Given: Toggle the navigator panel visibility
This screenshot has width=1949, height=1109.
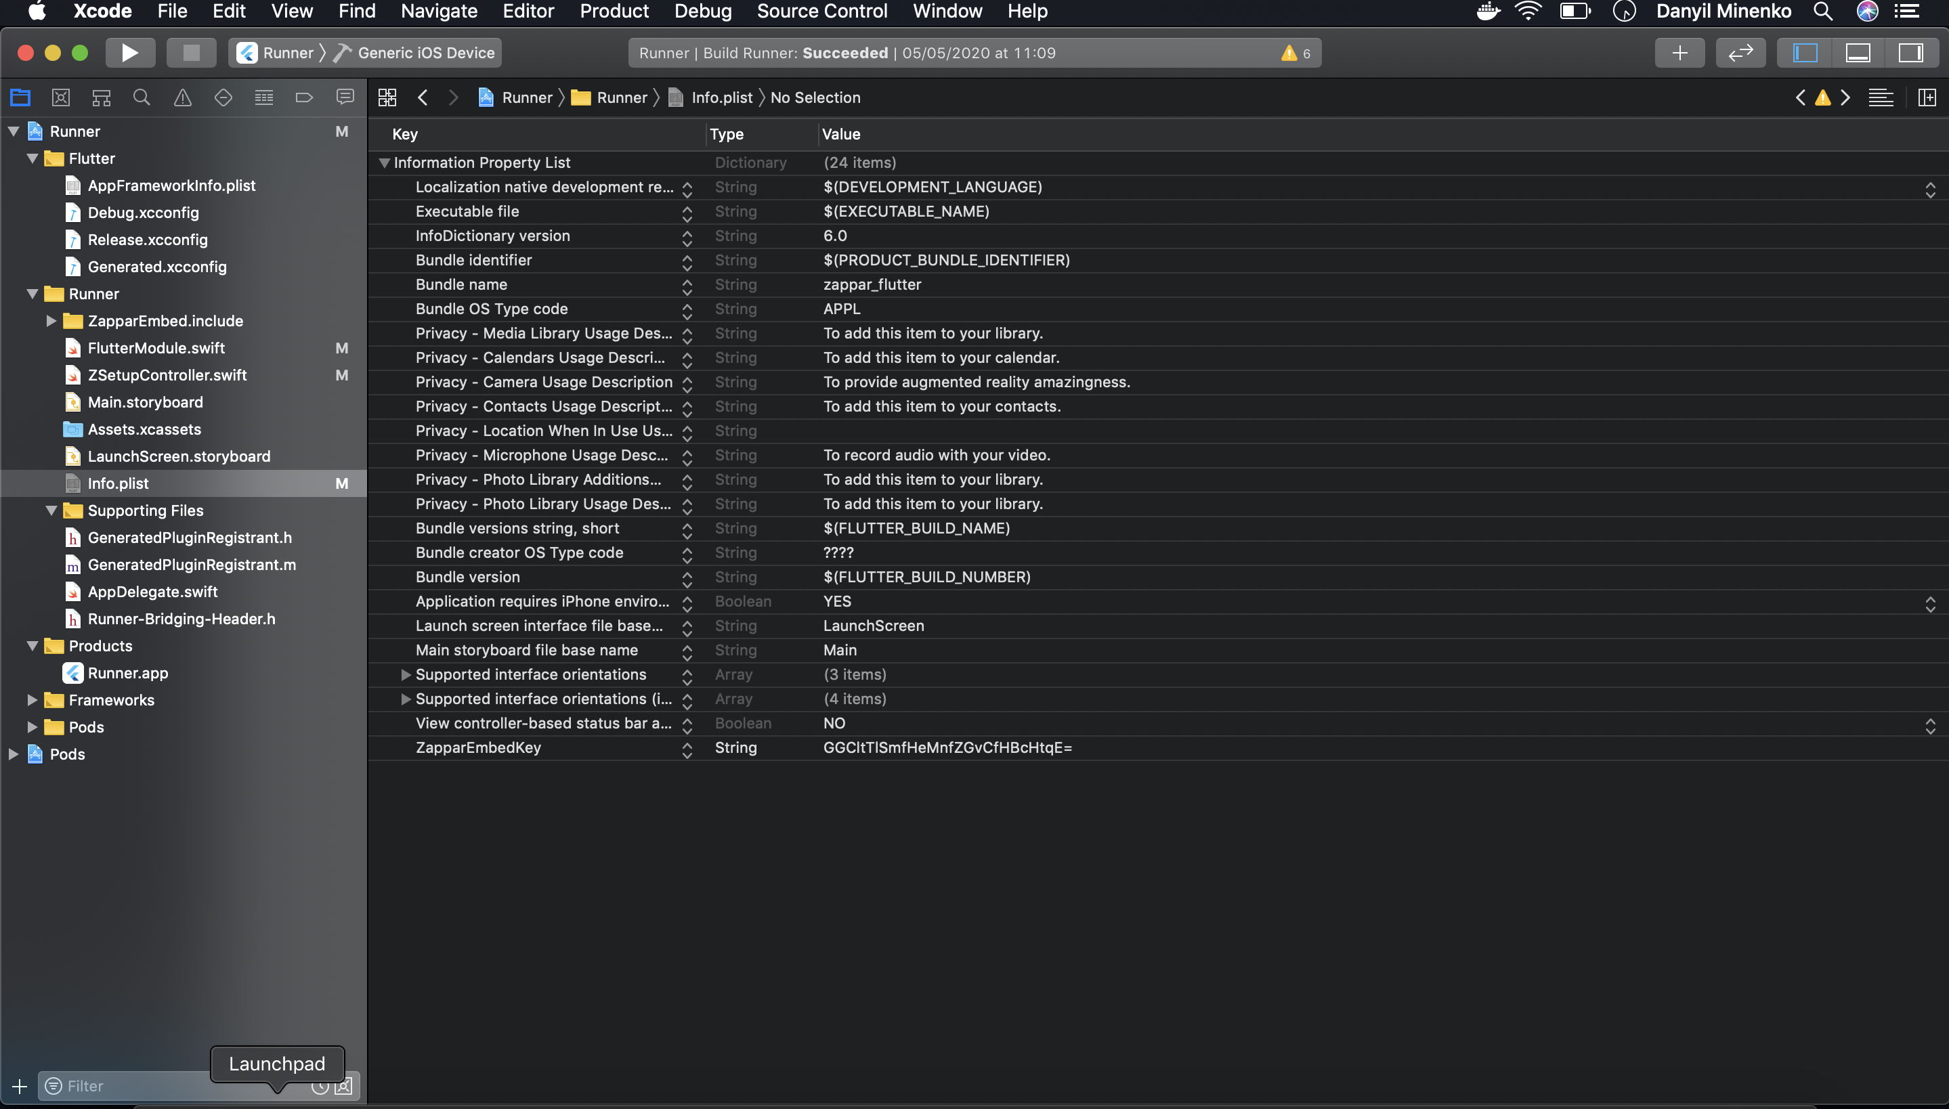Looking at the screenshot, I should (x=1805, y=53).
